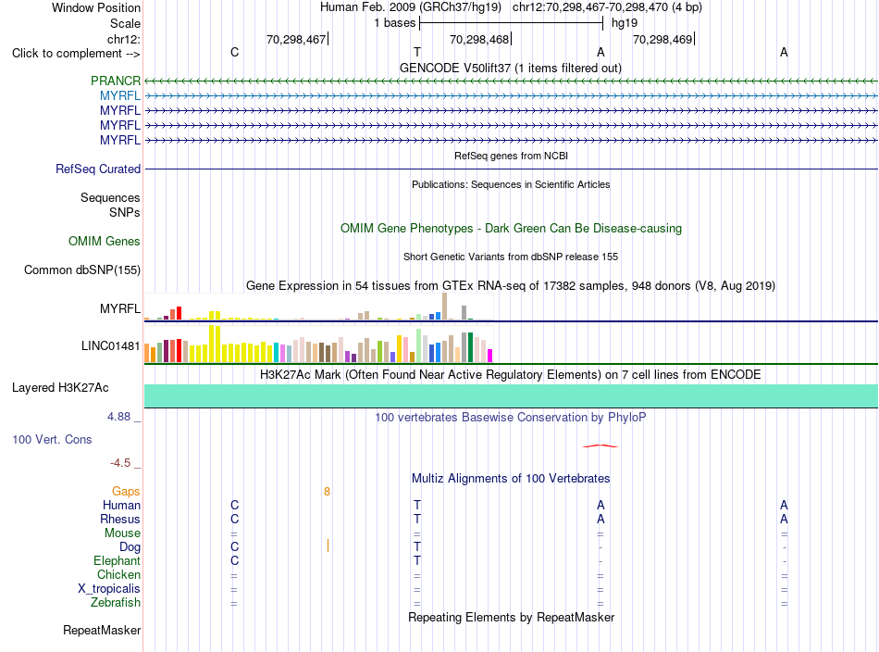Select the Rhesus alignment row label
The height and width of the screenshot is (652, 879).
[120, 519]
